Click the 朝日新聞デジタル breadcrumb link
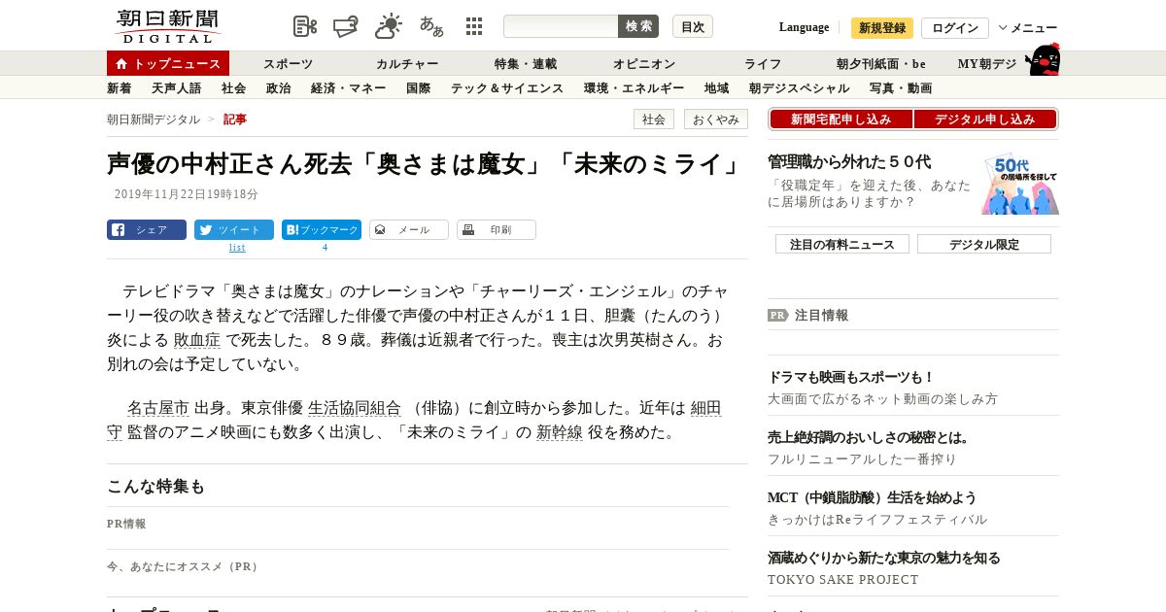1166x612 pixels. coord(154,119)
